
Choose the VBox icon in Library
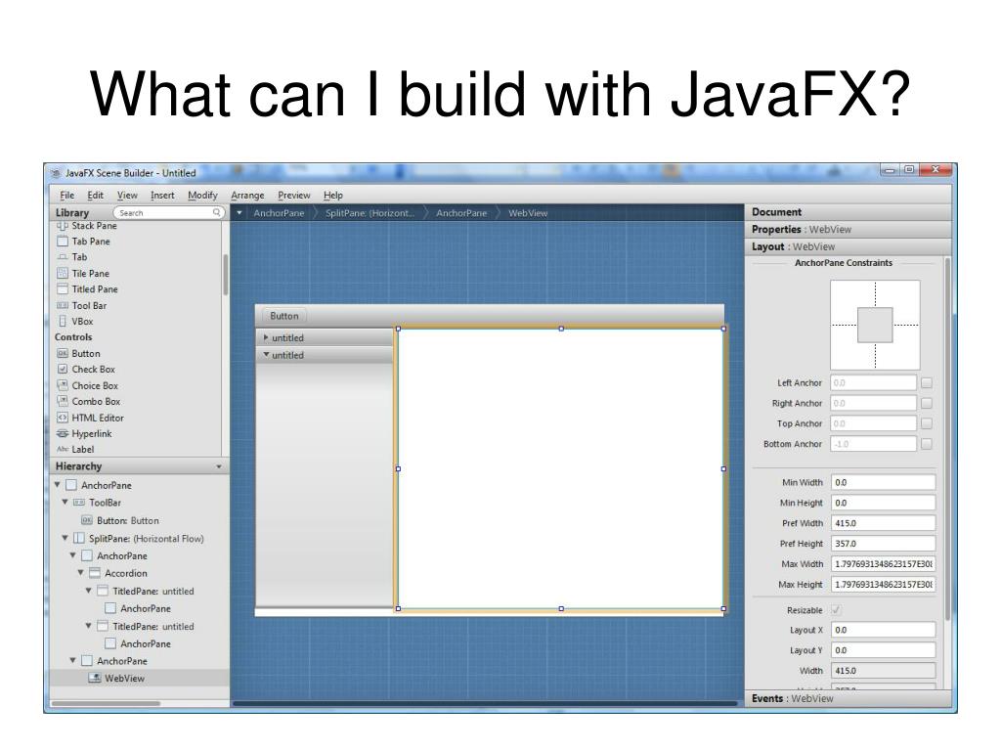(62, 321)
